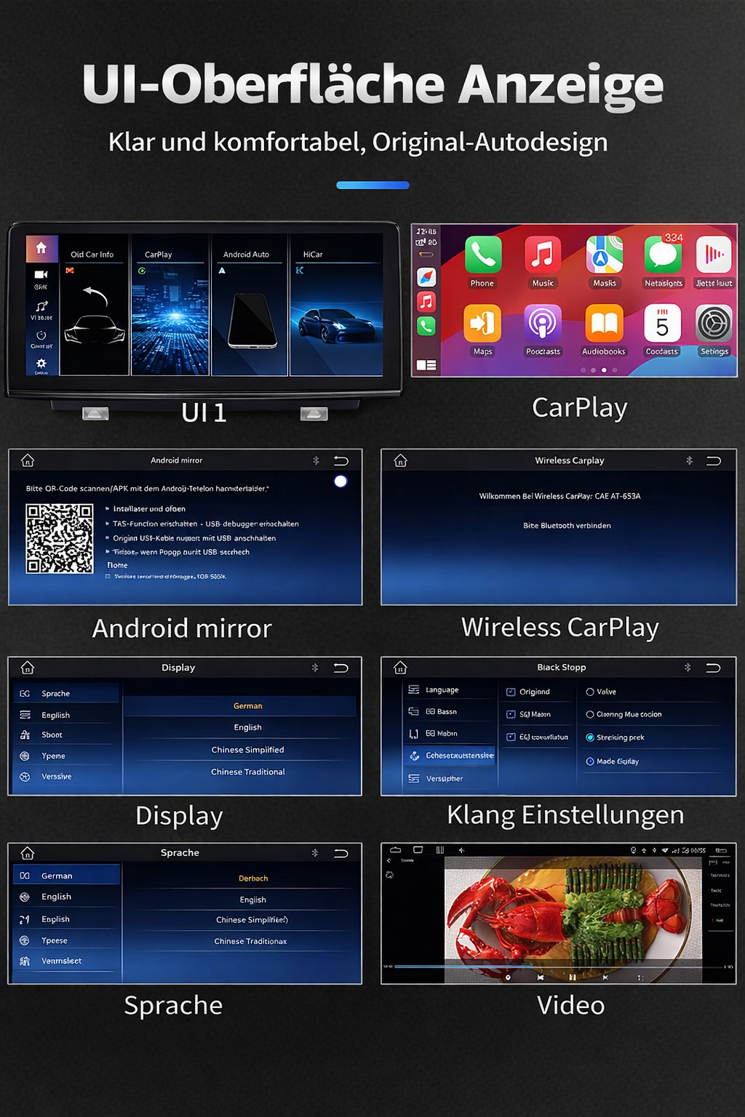Pause the video with the center control
The height and width of the screenshot is (1117, 745).
pos(573,977)
